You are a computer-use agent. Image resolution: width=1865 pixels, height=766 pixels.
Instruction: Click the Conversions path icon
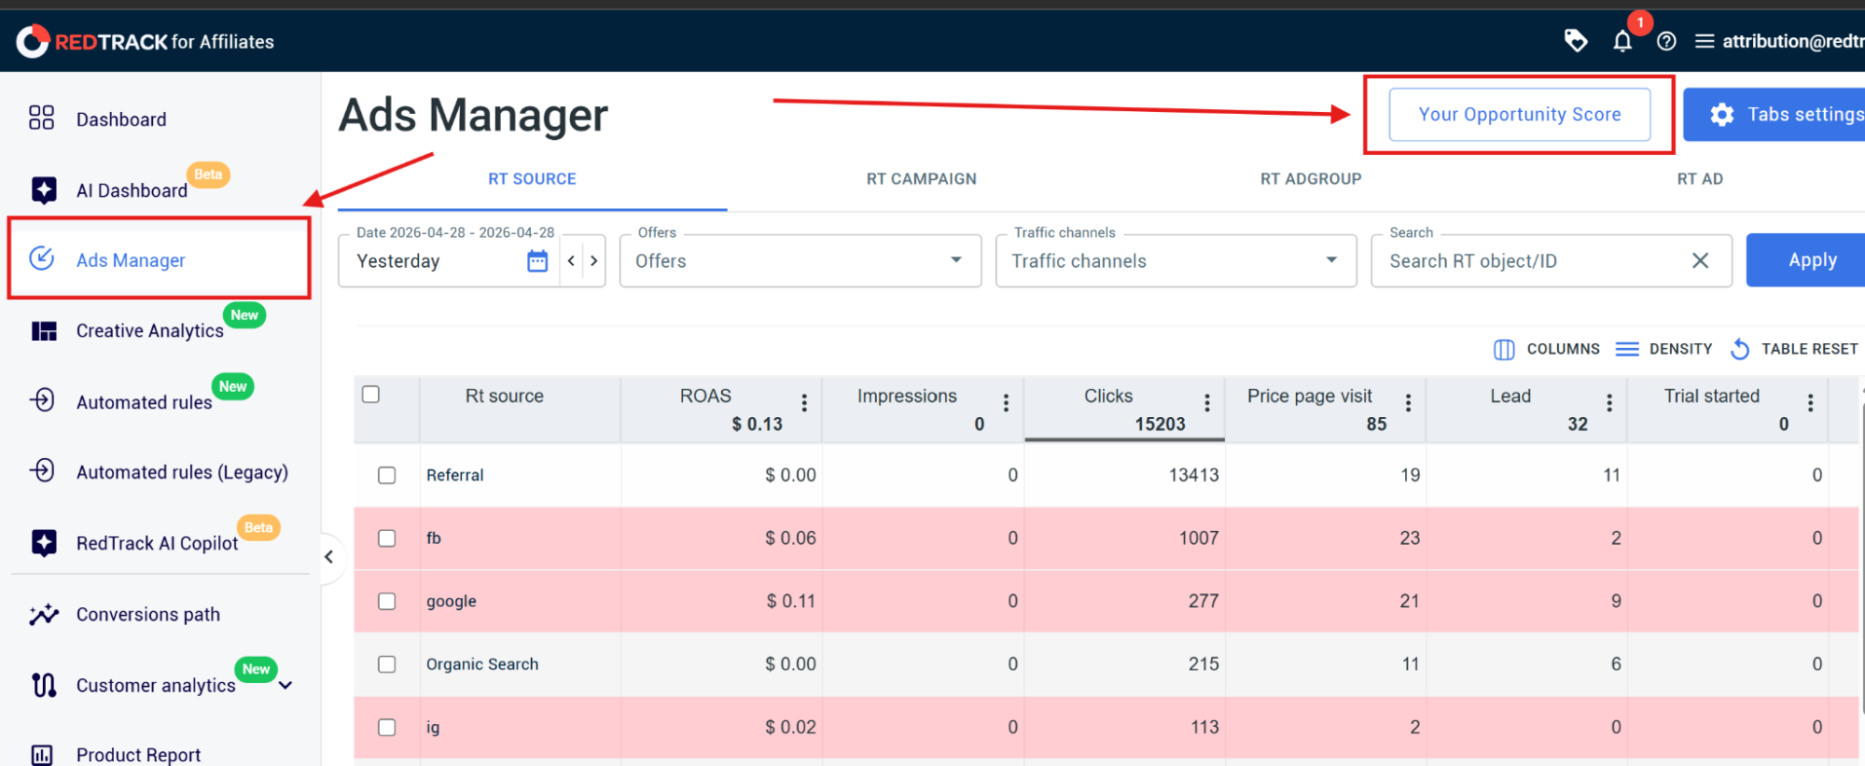point(43,614)
